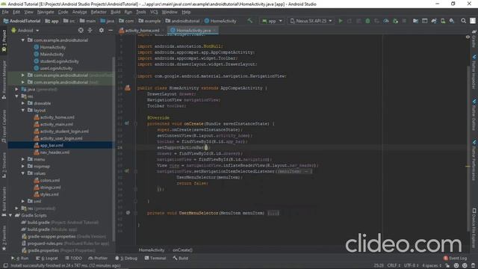The width and height of the screenshot is (478, 269).
Task: Select activity_student_login.xml in the tree
Action: tap(64, 132)
